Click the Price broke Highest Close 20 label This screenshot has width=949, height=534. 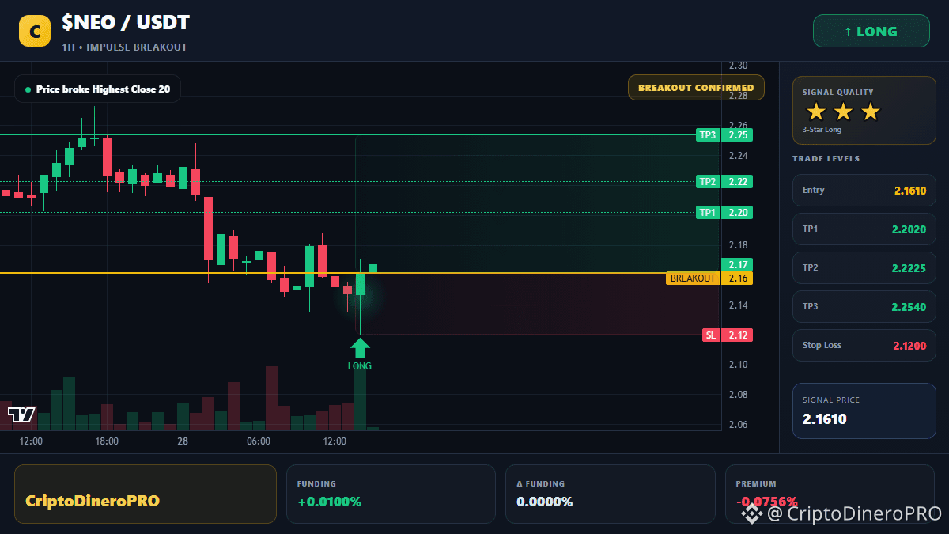point(97,89)
